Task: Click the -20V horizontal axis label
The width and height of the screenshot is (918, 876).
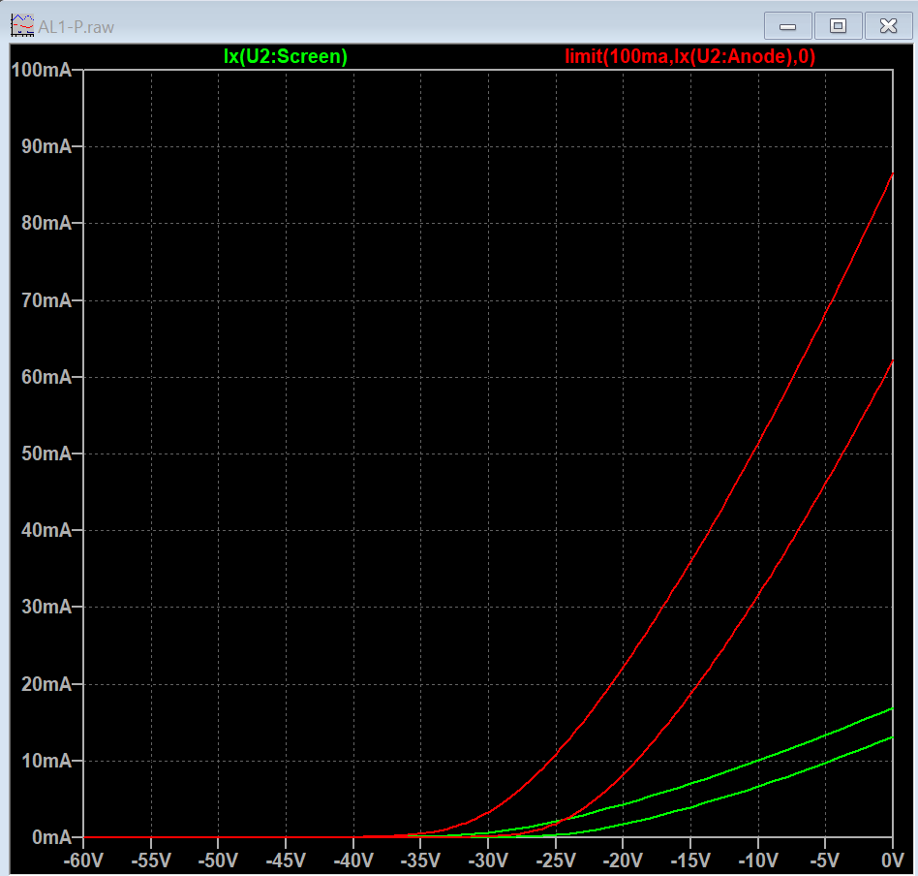Action: [623, 860]
